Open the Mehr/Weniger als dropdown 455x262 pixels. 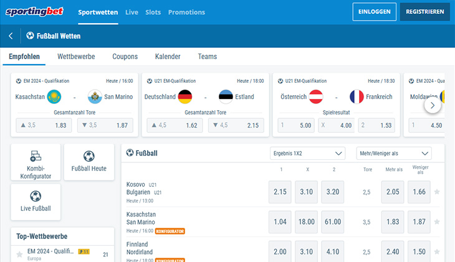tap(394, 153)
